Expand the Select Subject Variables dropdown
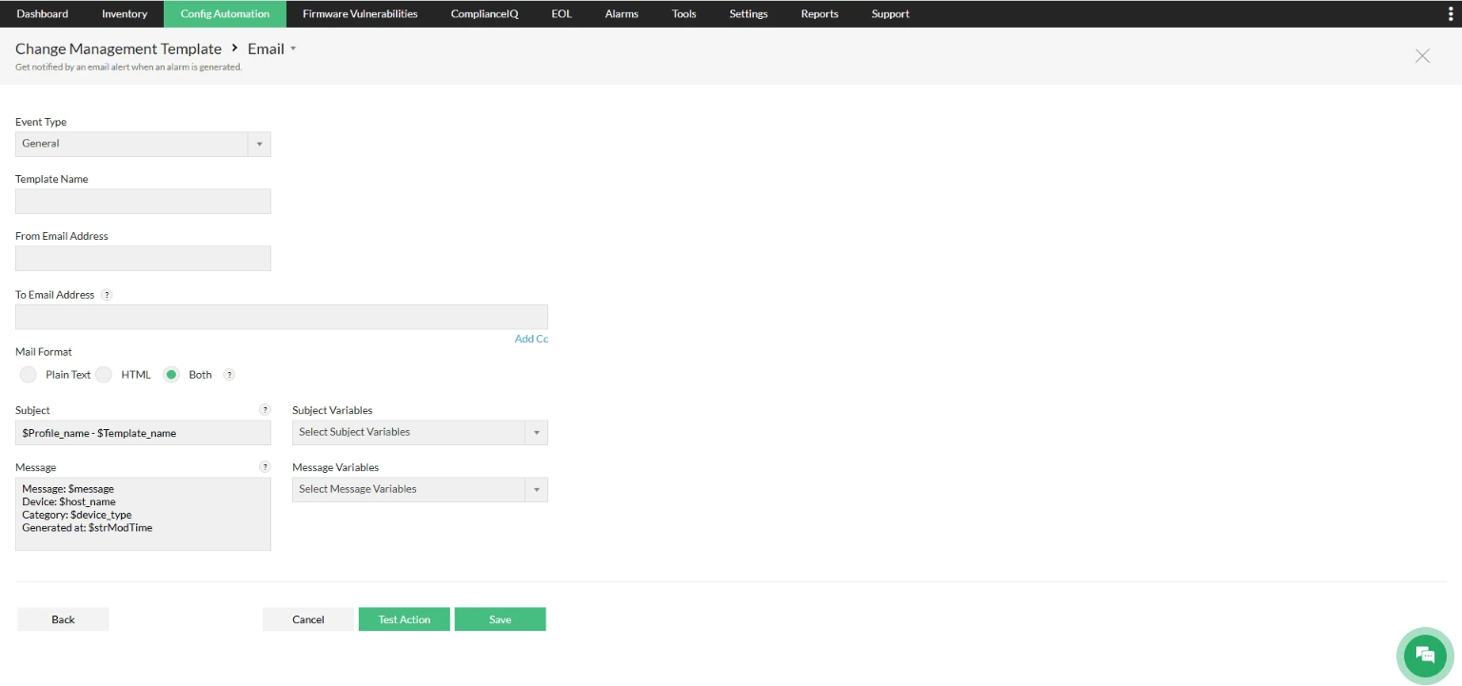 [420, 433]
